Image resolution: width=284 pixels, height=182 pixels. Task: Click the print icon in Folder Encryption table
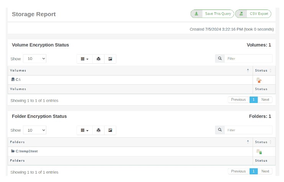pos(98,130)
